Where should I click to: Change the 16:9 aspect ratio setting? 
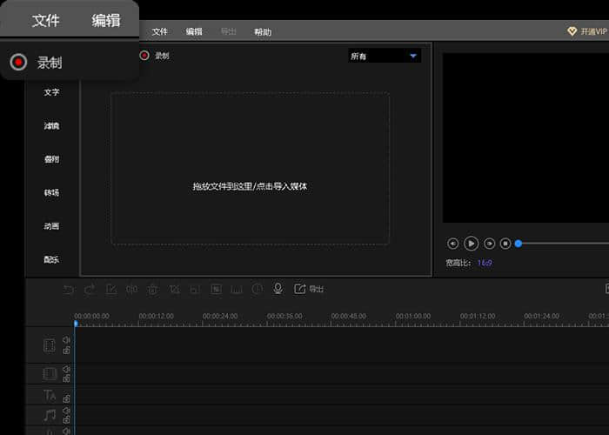click(485, 262)
